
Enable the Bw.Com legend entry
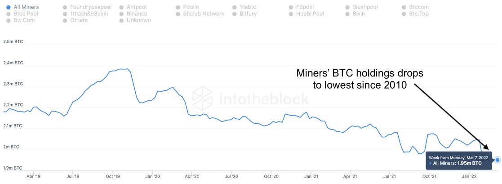pos(21,20)
